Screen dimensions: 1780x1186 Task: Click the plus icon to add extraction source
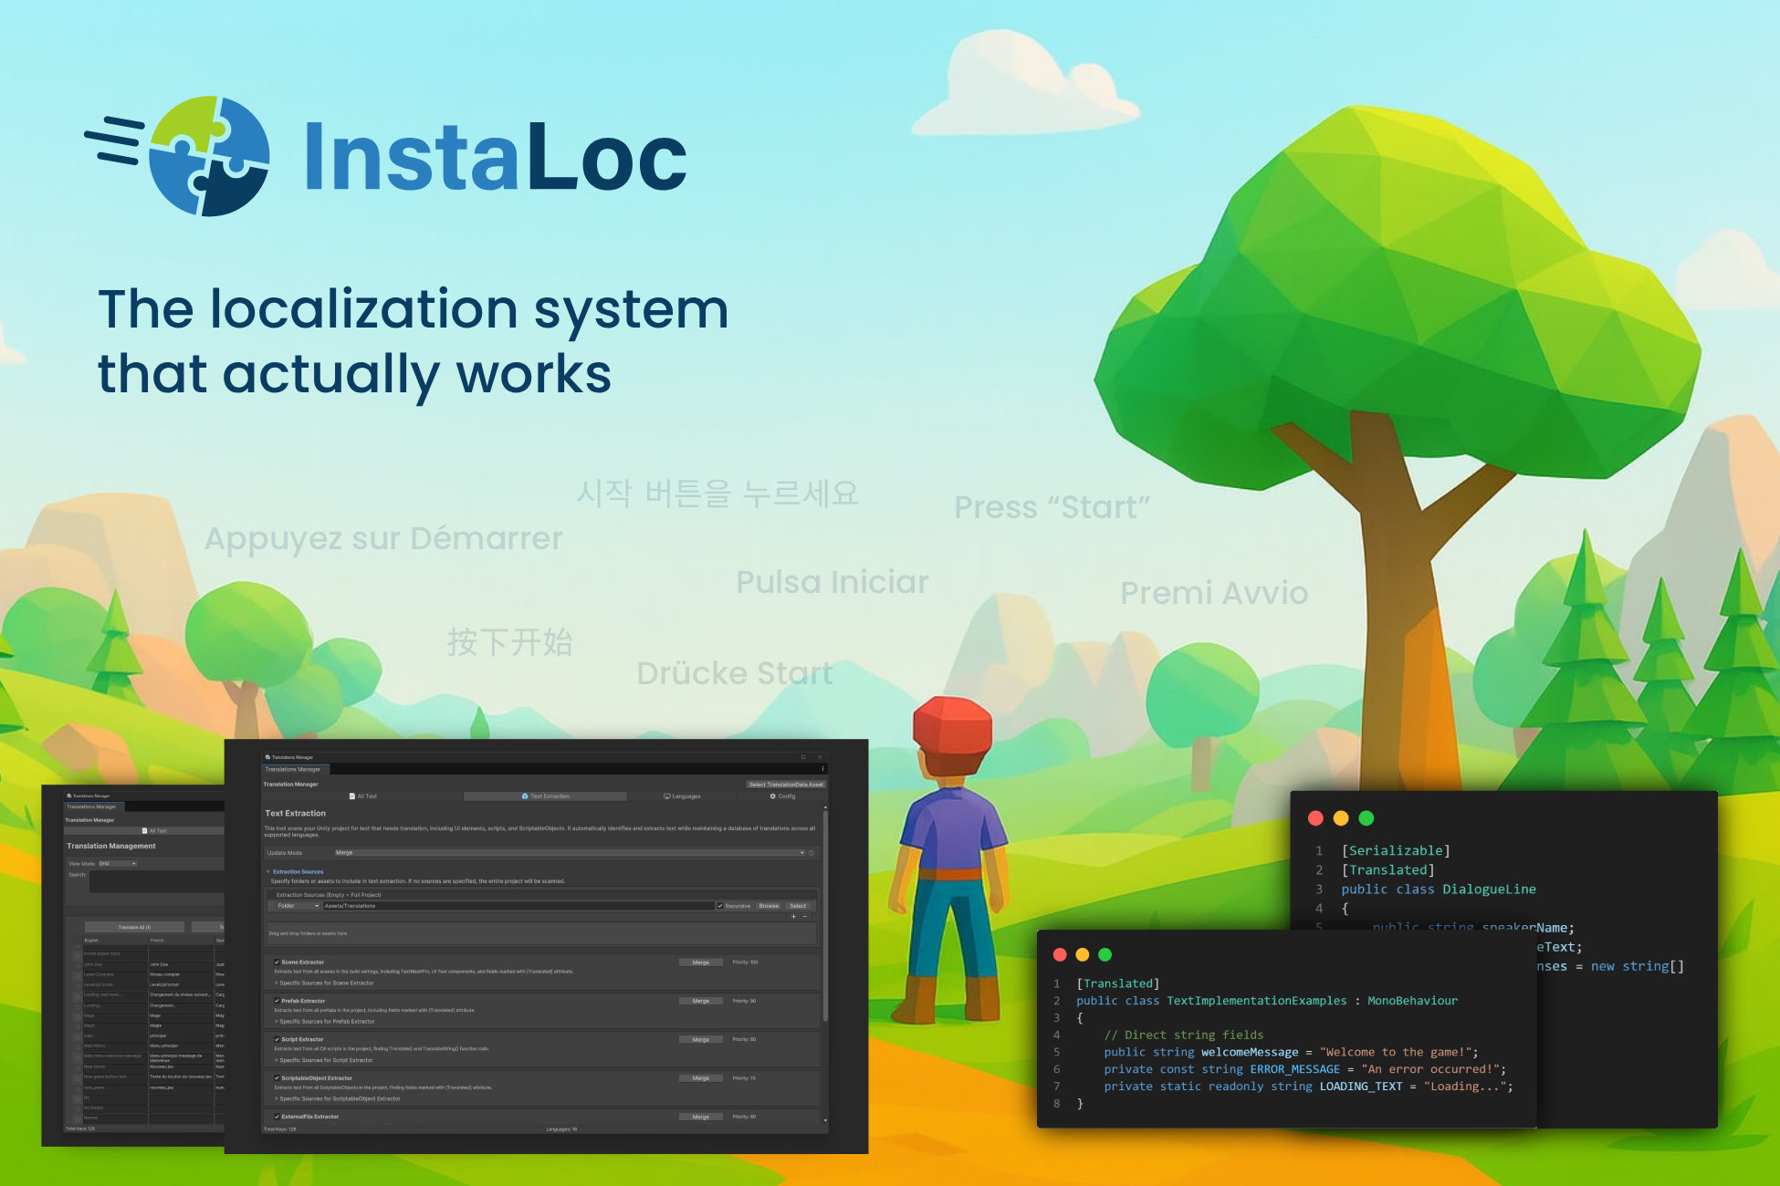[x=793, y=916]
